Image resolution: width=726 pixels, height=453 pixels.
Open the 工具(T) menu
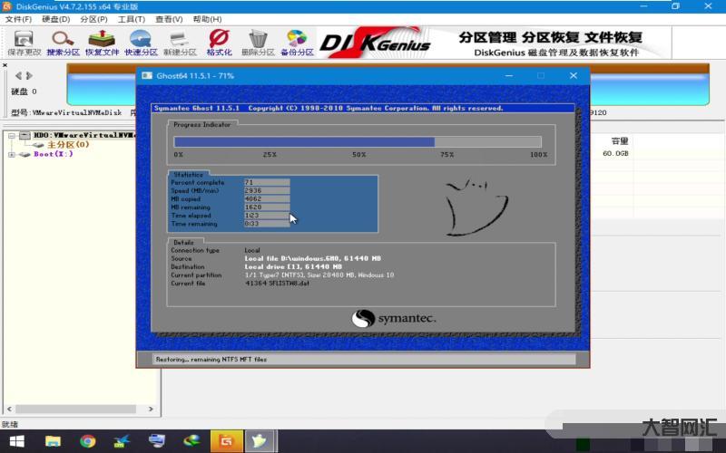[132, 19]
